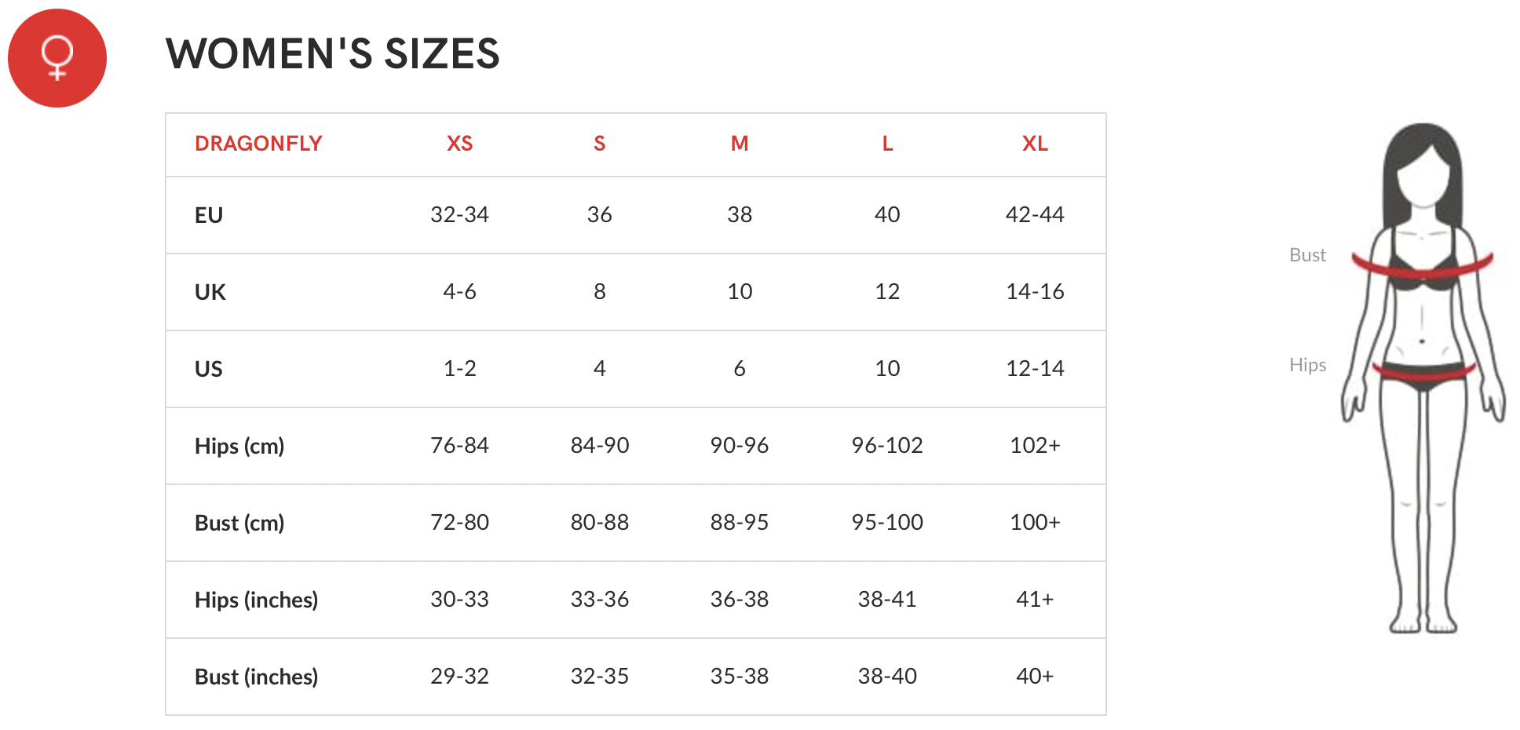The width and height of the screenshot is (1520, 730).
Task: Click the 96-102 hips cell for L
Action: coord(887,445)
